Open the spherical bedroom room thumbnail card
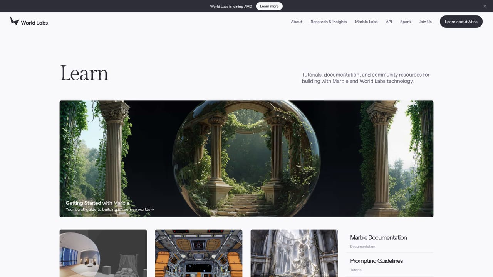 pos(103,253)
